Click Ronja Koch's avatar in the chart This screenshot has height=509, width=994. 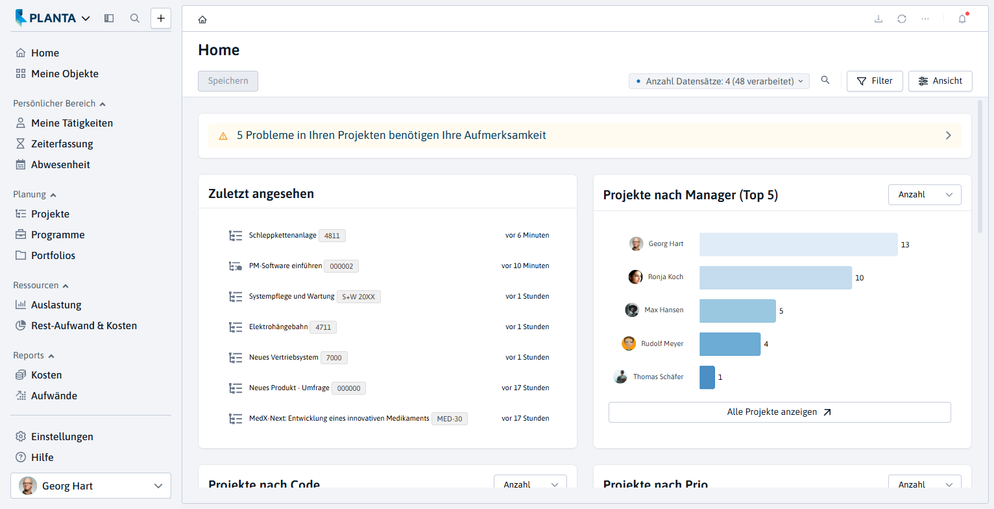[636, 277]
